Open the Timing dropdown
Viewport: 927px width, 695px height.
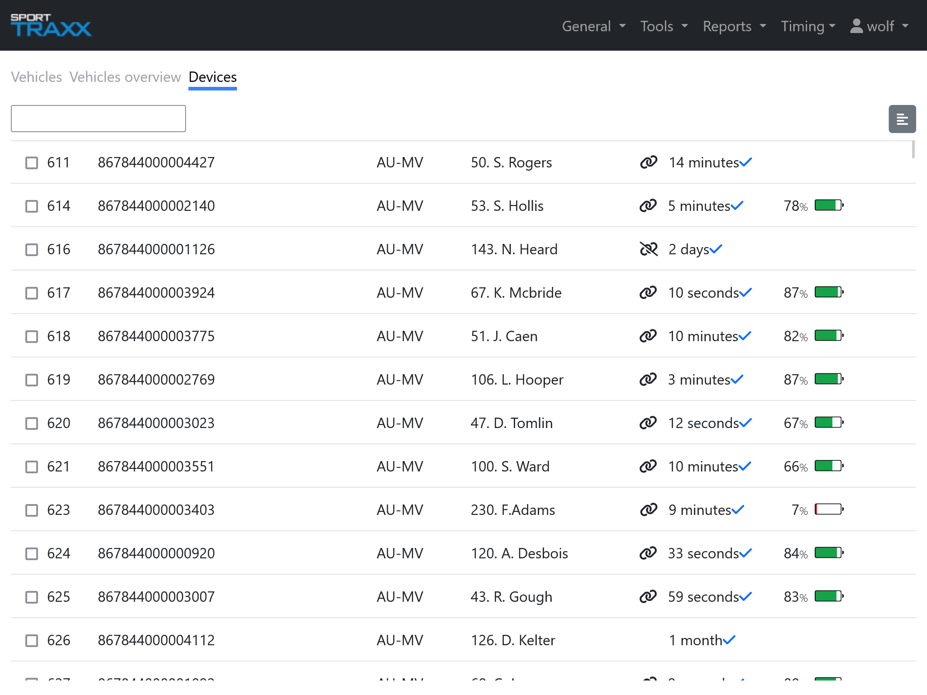click(808, 26)
